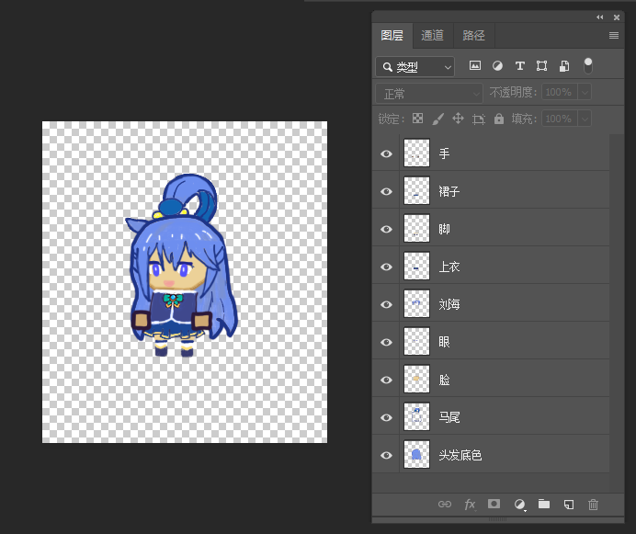Open layer style fx menu
Viewport: 636px width, 534px height.
[470, 504]
